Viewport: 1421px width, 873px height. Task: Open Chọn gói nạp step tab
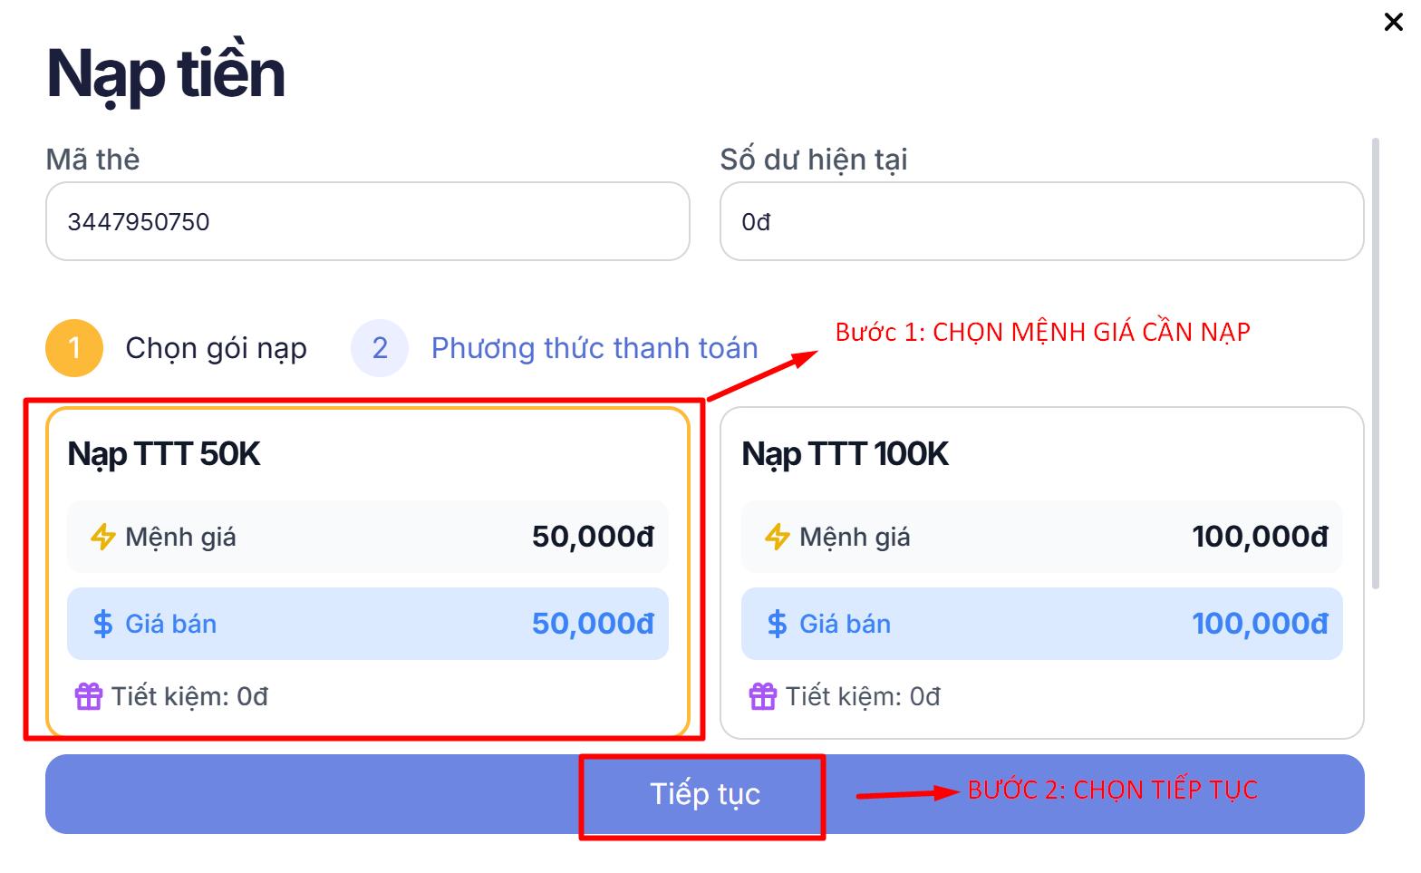click(x=216, y=348)
